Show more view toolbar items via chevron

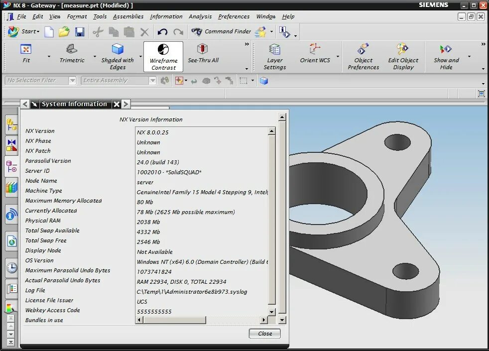click(x=247, y=44)
